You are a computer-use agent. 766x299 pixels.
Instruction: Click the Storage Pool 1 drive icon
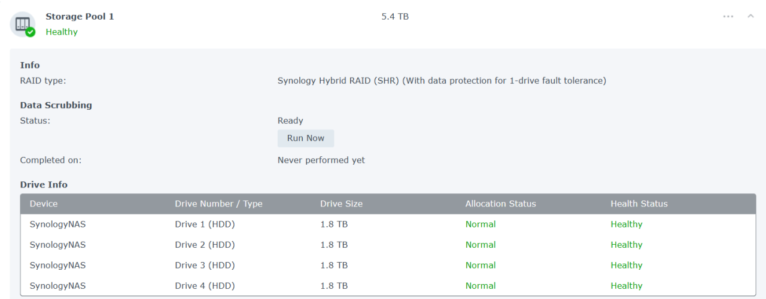pyautogui.click(x=23, y=24)
